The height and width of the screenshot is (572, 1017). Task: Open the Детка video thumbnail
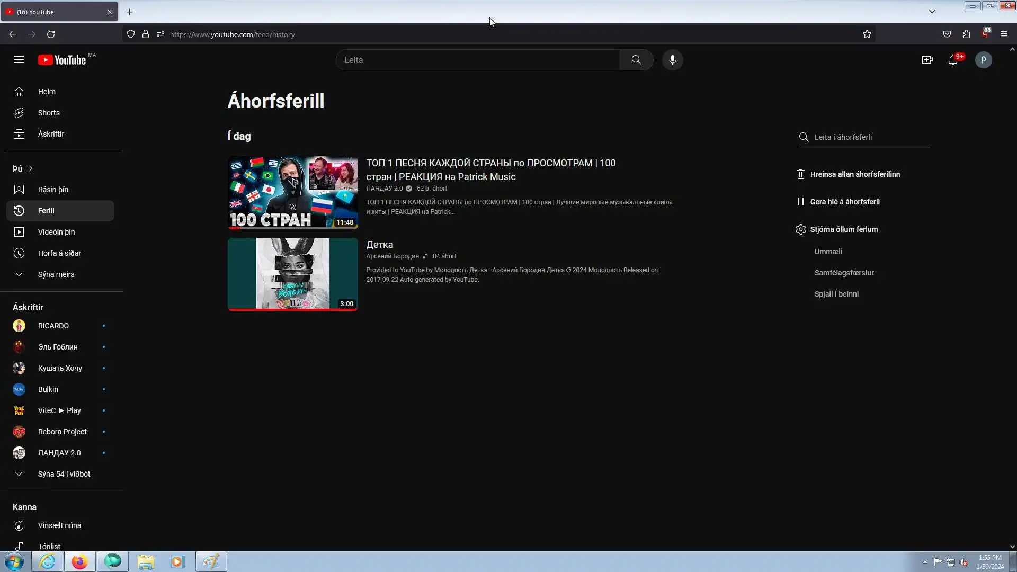(292, 273)
